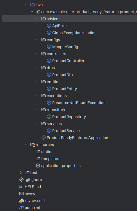The height and width of the screenshot is (211, 137).
Task: Click the mvnw shell script icon
Action: click(x=21, y=194)
